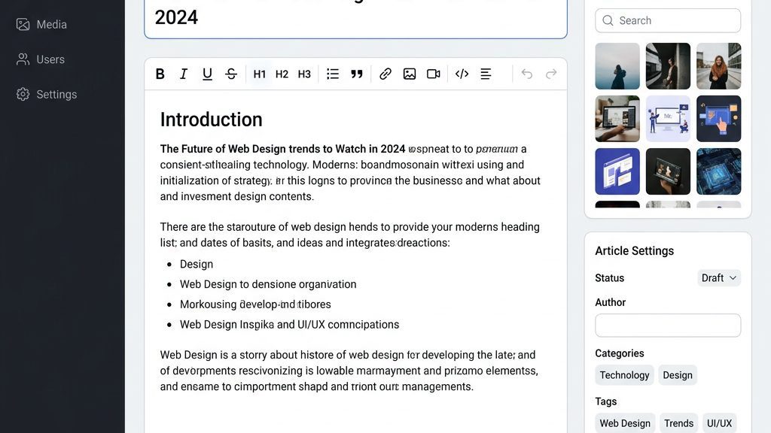Apply italic formatting

click(183, 74)
